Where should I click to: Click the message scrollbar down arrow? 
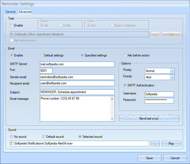tap(112, 119)
